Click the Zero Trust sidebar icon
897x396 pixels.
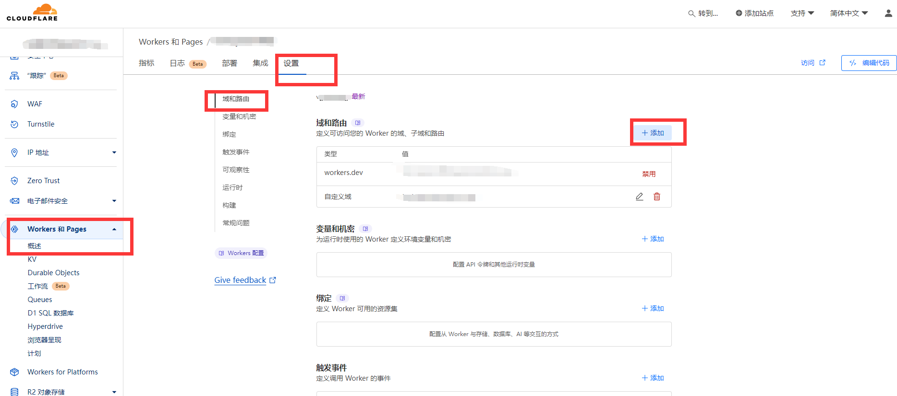pos(14,181)
